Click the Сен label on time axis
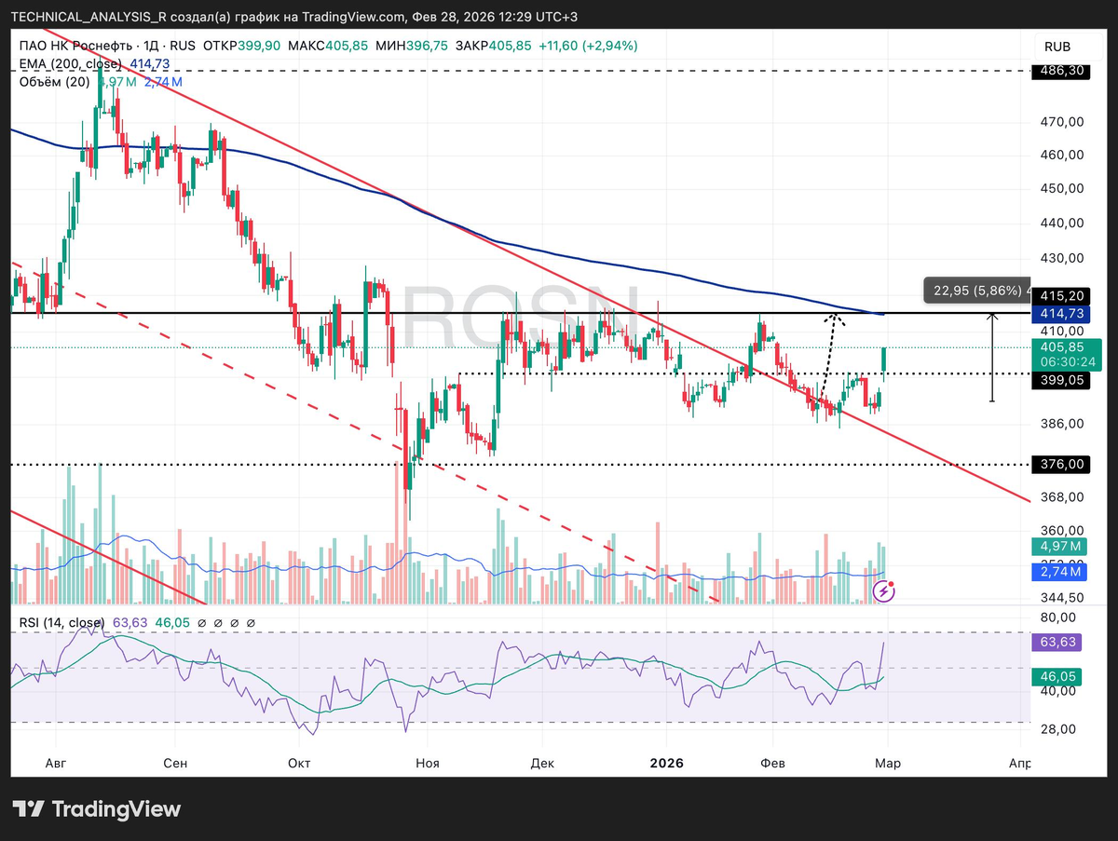This screenshot has height=841, width=1118. 175,763
